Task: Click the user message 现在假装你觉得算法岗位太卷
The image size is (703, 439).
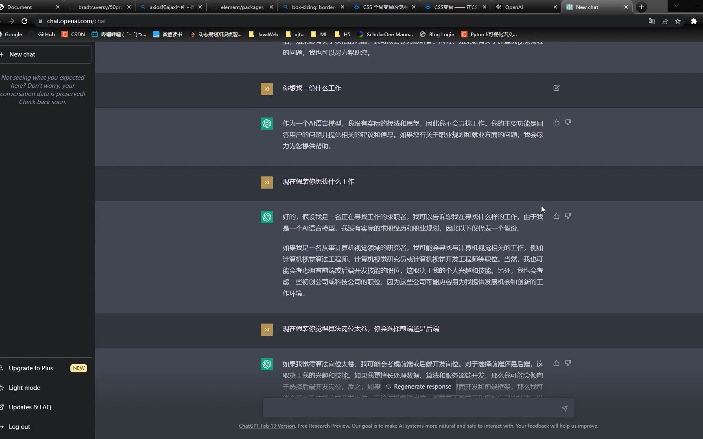Action: pos(361,329)
